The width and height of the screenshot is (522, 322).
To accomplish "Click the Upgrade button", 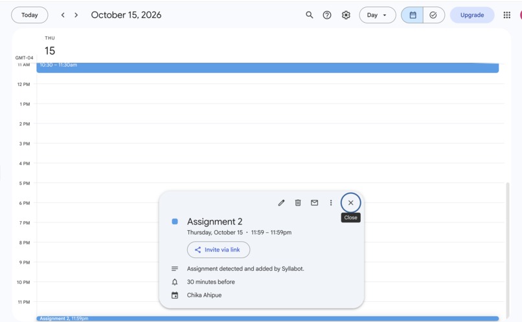I will (472, 15).
